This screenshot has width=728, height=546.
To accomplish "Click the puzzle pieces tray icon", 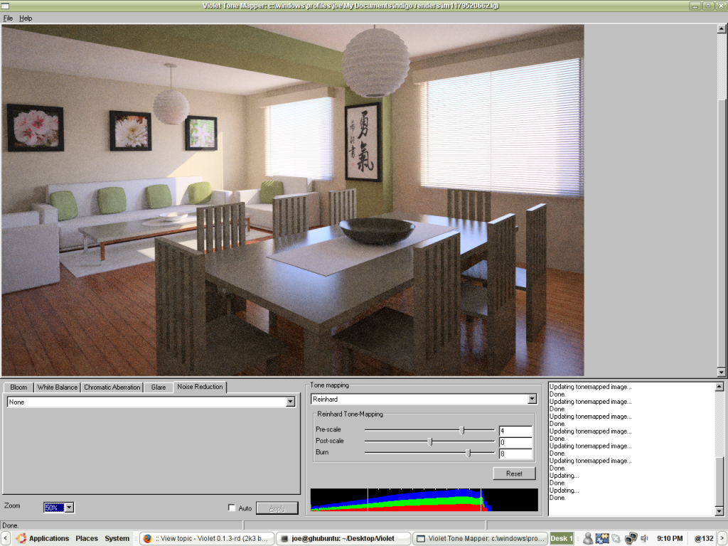I will [x=602, y=539].
